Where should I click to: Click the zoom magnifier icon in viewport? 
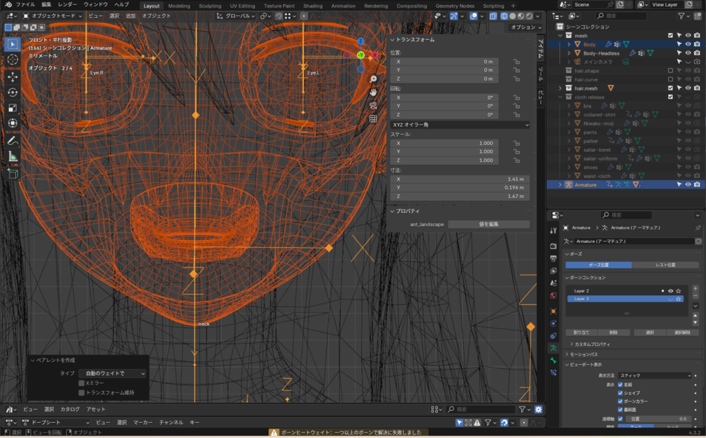pos(373,79)
